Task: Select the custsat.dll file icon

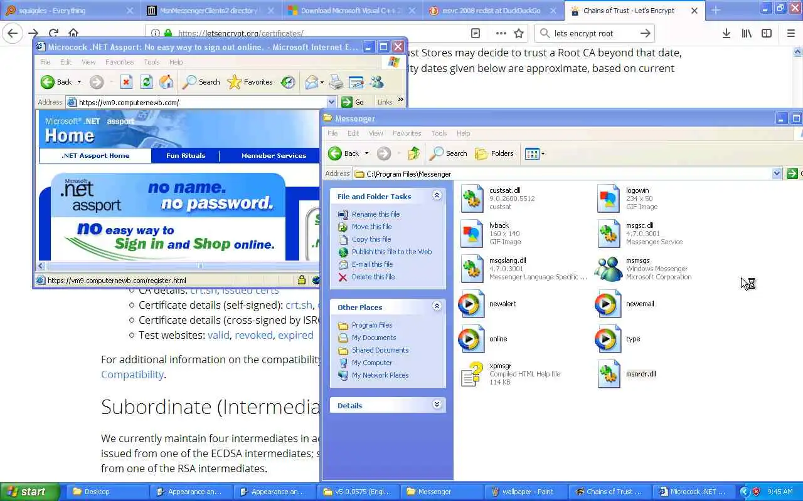Action: (472, 199)
